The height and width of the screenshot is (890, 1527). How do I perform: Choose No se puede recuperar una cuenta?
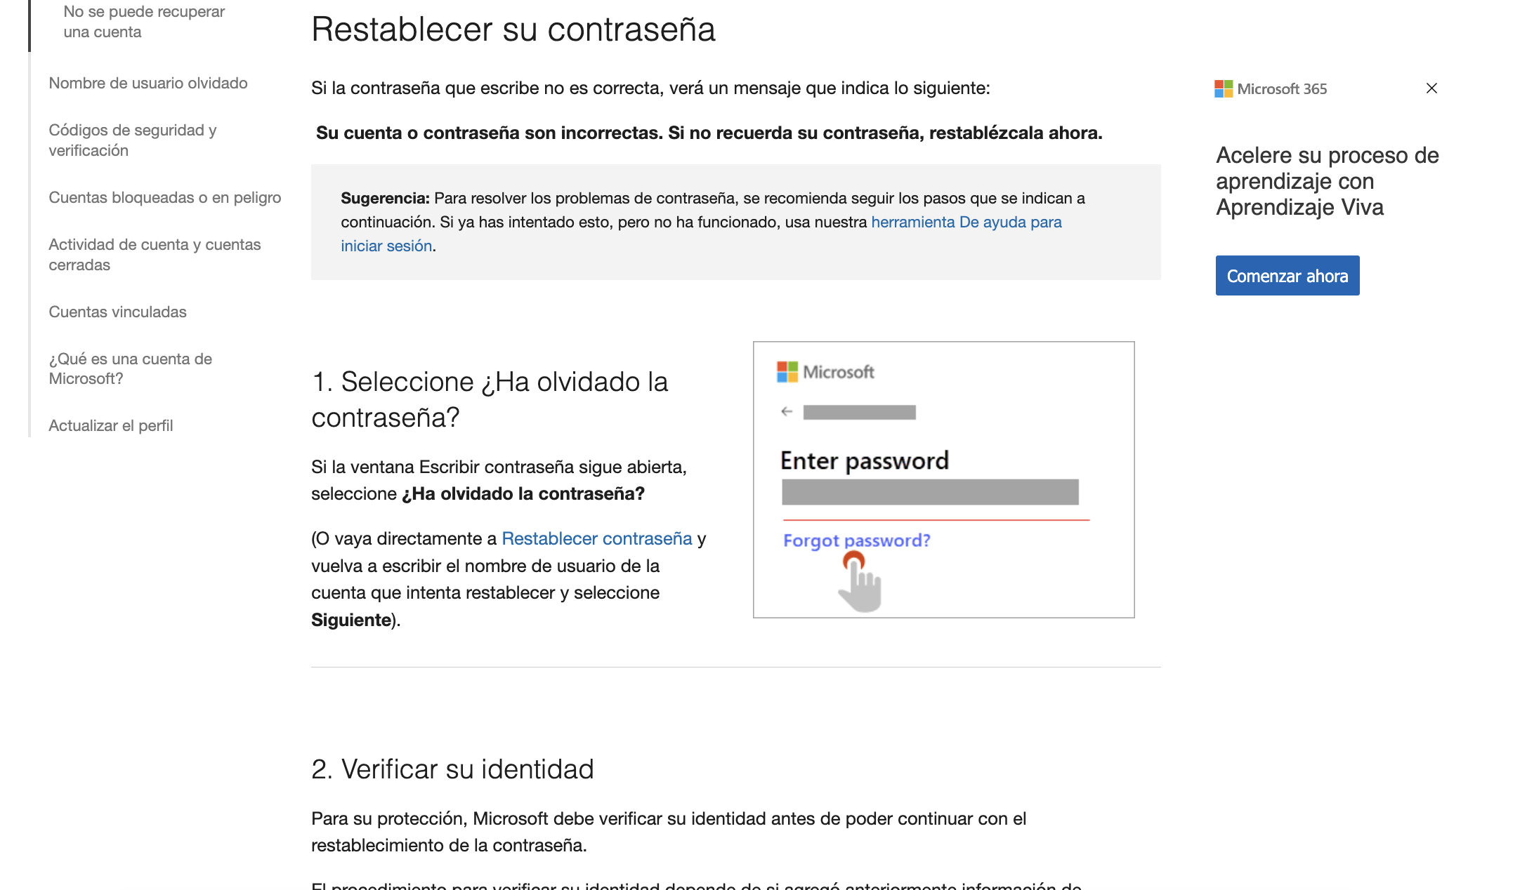(144, 22)
